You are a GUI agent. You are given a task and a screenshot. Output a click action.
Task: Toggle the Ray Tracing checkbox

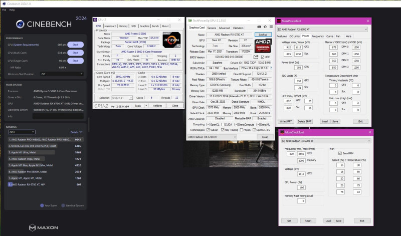(223, 130)
